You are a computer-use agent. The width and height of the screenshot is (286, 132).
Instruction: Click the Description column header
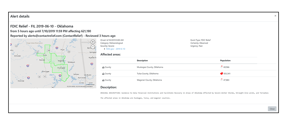142,60
